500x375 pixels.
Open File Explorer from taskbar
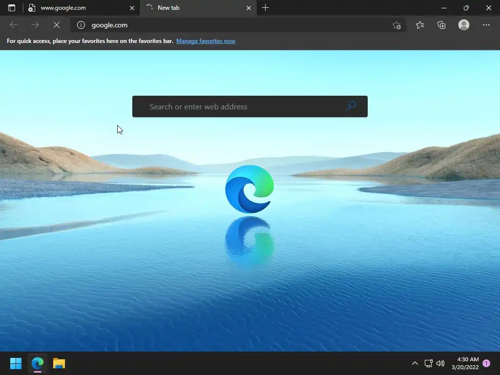point(59,363)
